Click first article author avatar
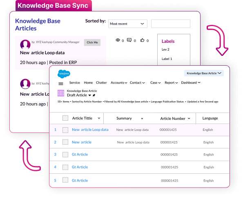The height and width of the screenshot is (199, 252). coord(25,44)
